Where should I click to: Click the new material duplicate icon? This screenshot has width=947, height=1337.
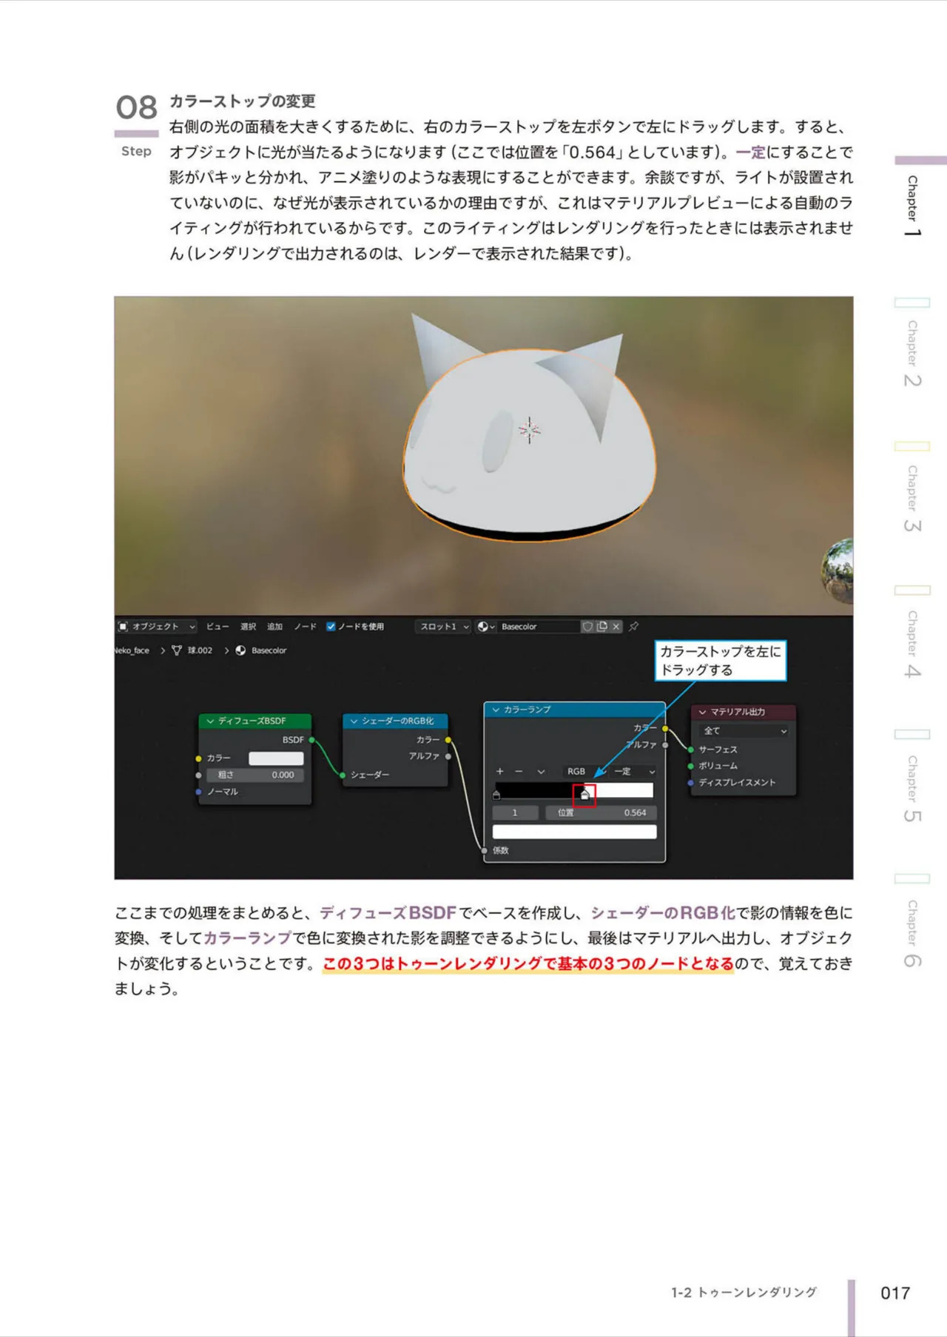point(602,627)
